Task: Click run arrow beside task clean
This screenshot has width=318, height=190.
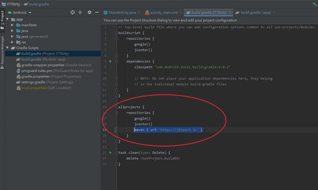Action: [110, 152]
